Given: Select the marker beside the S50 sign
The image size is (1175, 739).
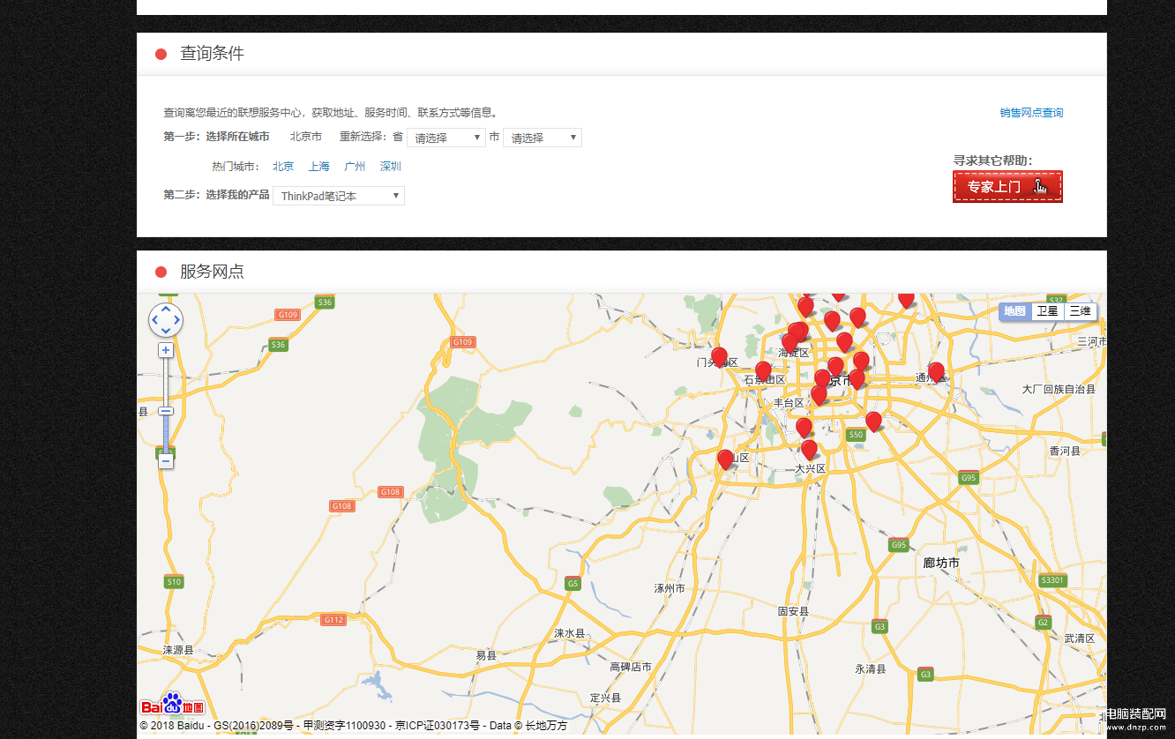Looking at the screenshot, I should (873, 421).
